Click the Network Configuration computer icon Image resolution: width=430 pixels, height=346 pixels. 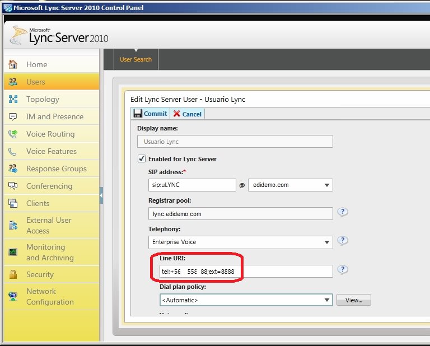pyautogui.click(x=13, y=296)
